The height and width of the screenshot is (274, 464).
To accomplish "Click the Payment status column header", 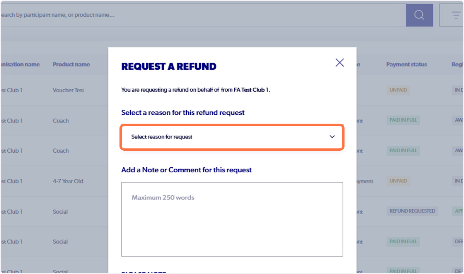I will click(x=406, y=64).
